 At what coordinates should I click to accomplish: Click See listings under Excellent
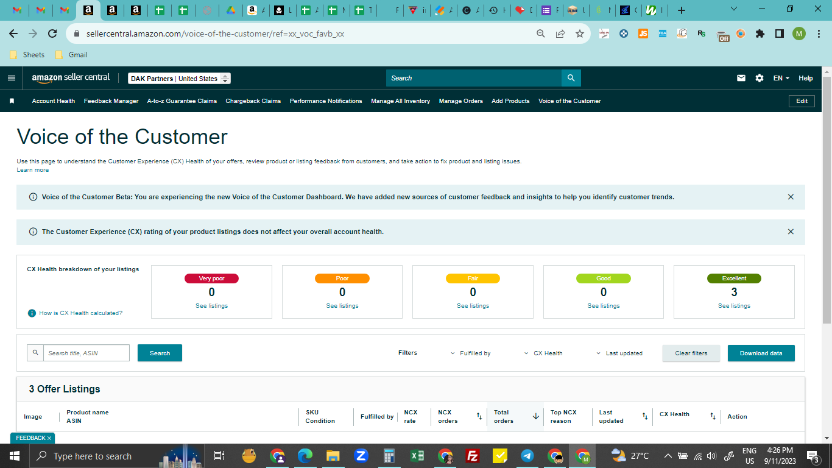tap(734, 306)
